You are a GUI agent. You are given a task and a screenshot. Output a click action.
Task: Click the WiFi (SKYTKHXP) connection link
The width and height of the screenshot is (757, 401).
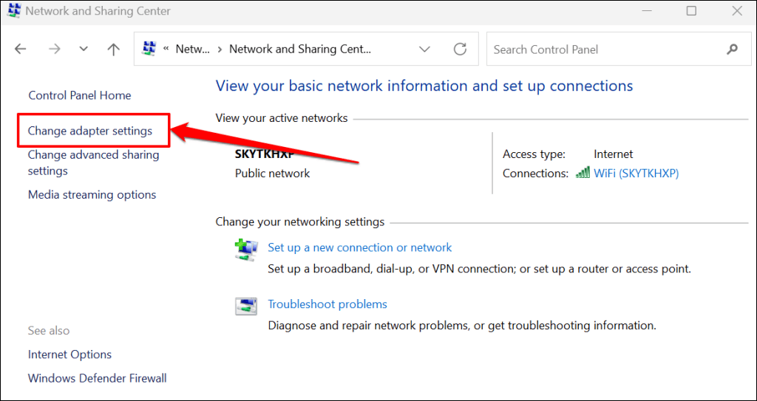636,174
